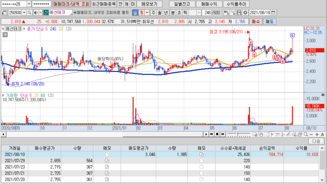Click the chart rewind button
Screen dimensions: 327x184
click(212, 134)
